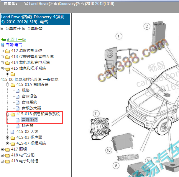Click the 菜单展开 list icon

(x=2, y=28)
